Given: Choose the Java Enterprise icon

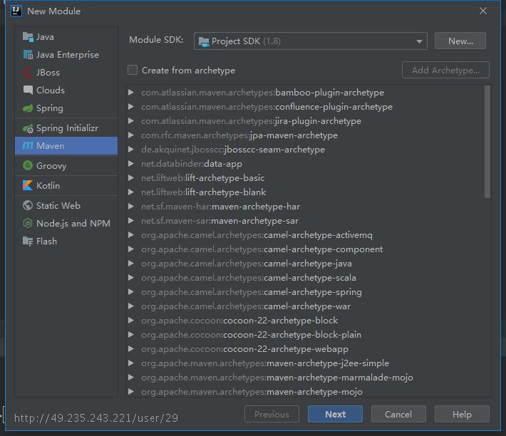Looking at the screenshot, I should click(28, 55).
